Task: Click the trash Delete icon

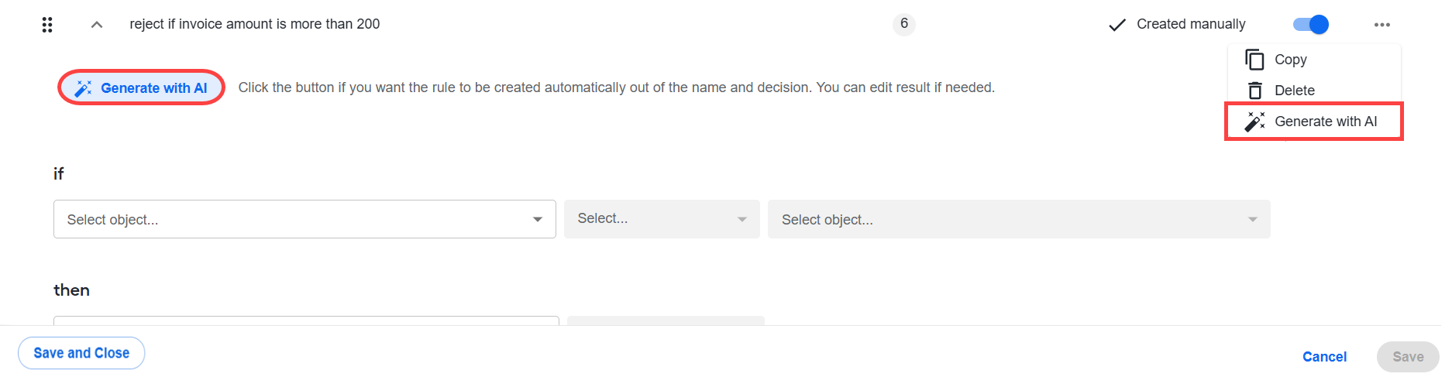Action: pyautogui.click(x=1255, y=91)
